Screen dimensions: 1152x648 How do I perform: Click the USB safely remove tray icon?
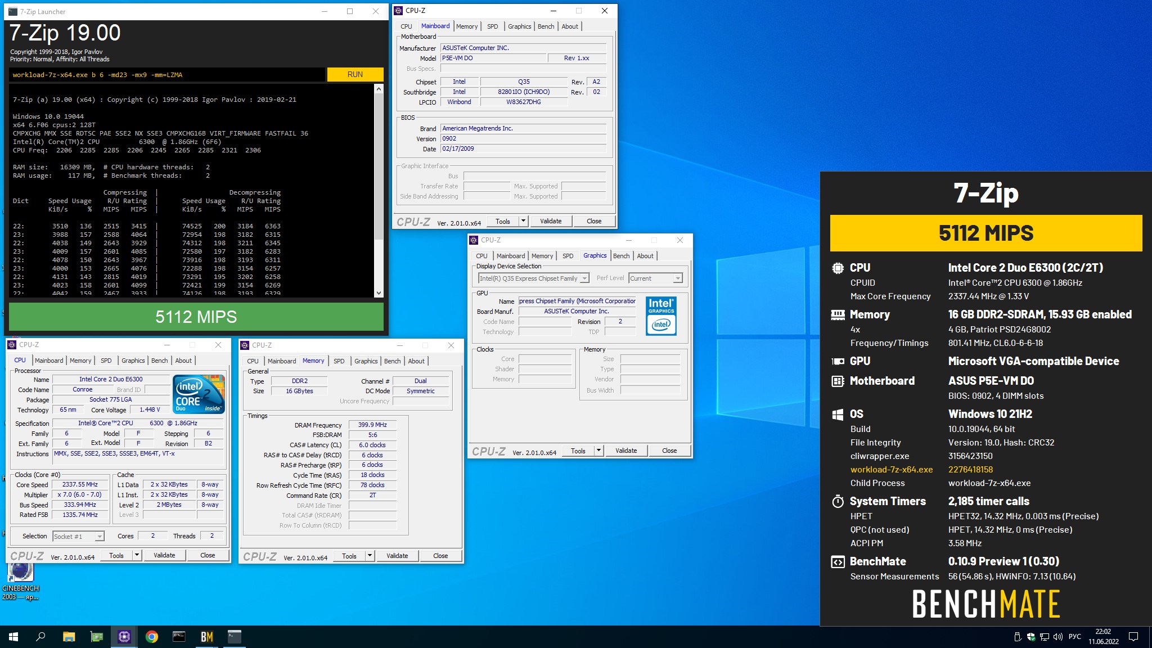(1018, 637)
